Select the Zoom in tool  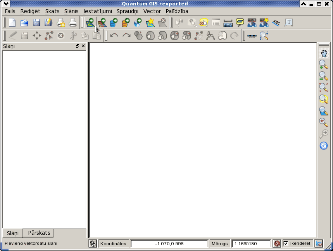pos(324,65)
